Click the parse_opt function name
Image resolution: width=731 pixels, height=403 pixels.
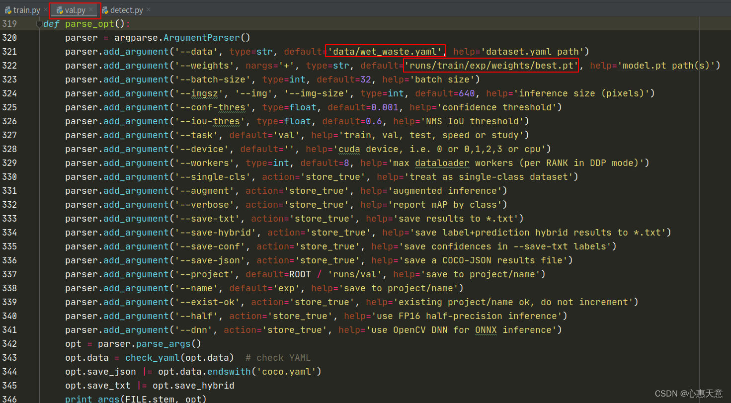(x=90, y=24)
